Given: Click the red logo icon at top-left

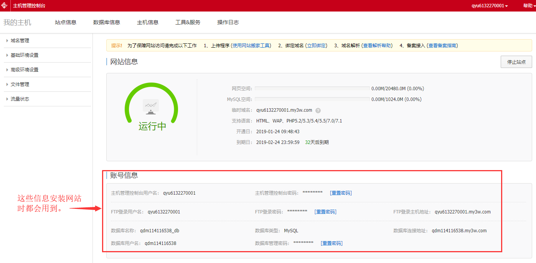Looking at the screenshot, I should (5, 6).
